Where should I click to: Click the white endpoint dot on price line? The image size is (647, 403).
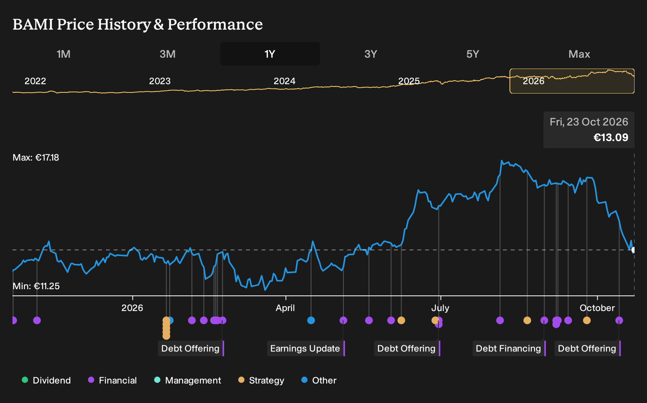click(x=634, y=250)
